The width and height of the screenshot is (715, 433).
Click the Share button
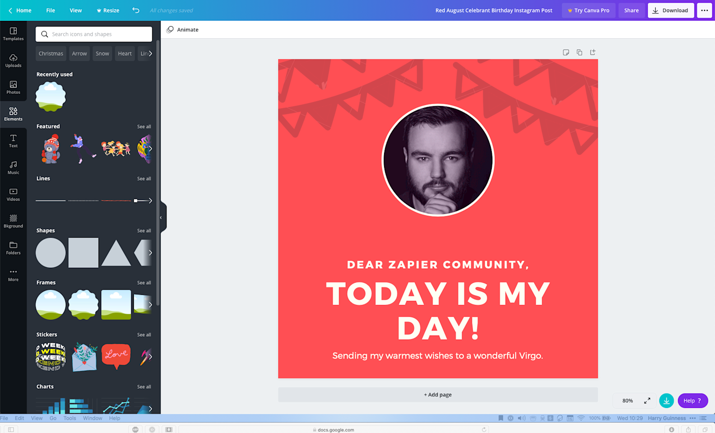point(631,10)
